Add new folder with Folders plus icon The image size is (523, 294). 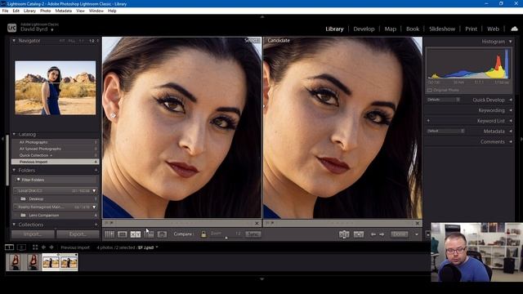(x=96, y=171)
